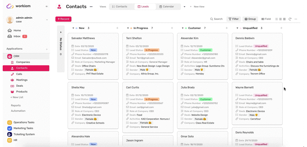Image resolution: width=307 pixels, height=147 pixels.
Task: Open the Search tool
Action: click(216, 19)
